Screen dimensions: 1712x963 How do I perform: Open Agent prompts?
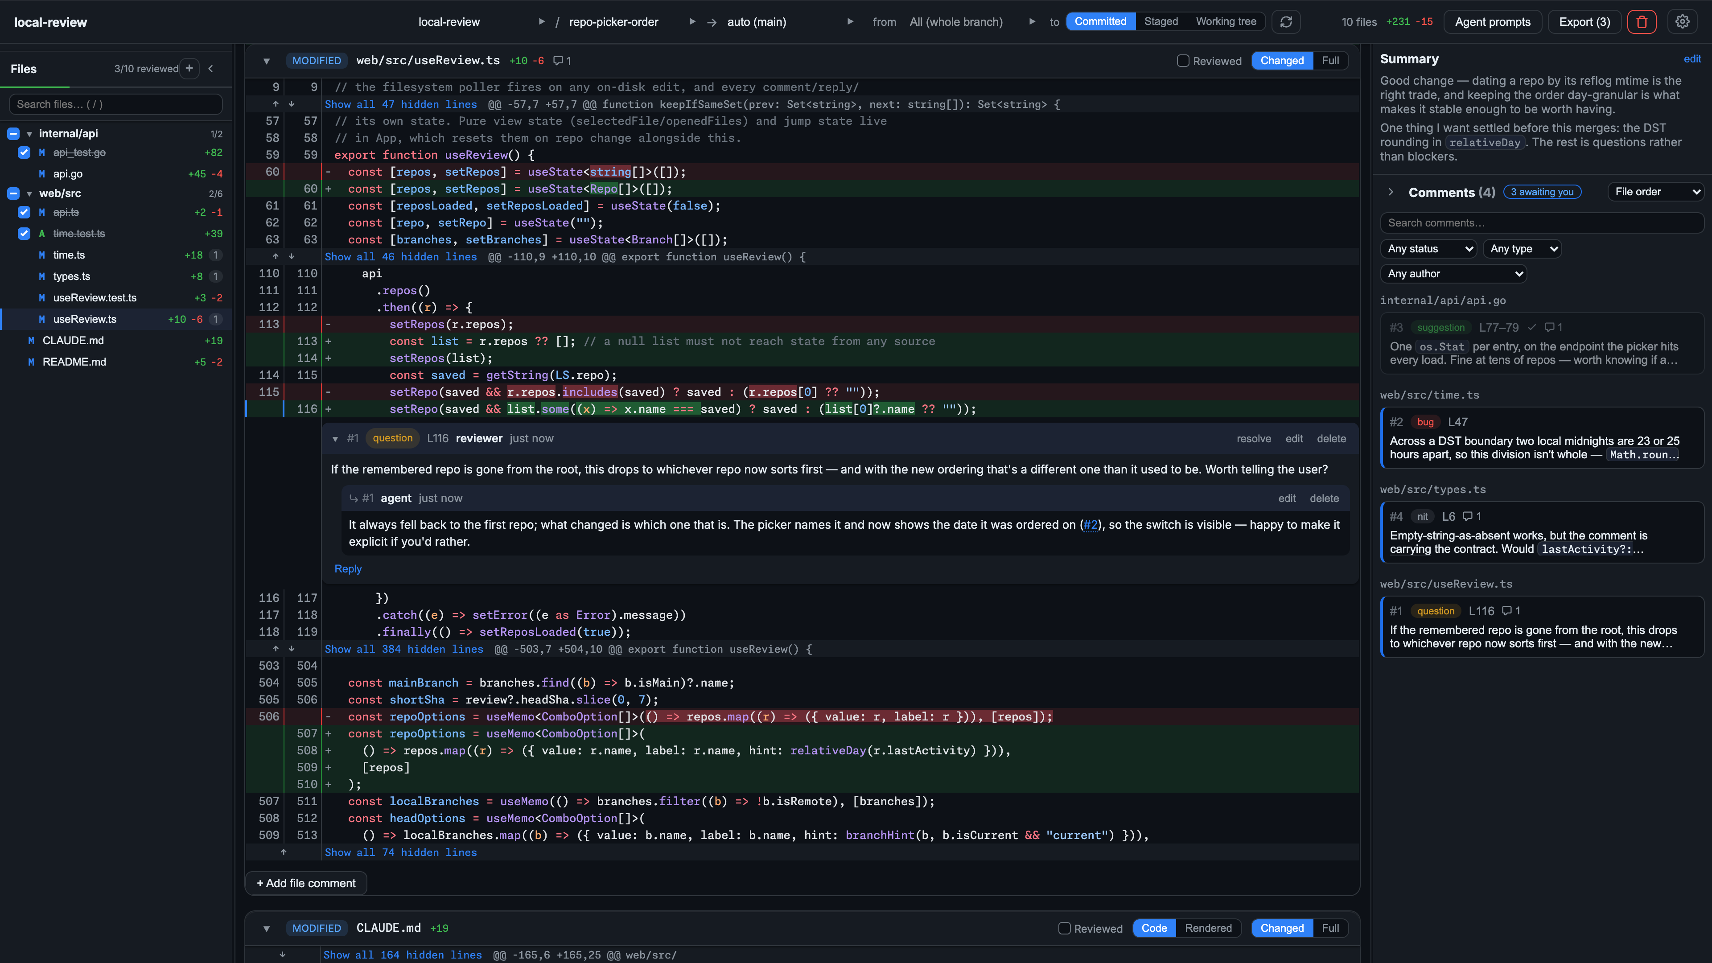[x=1492, y=22]
